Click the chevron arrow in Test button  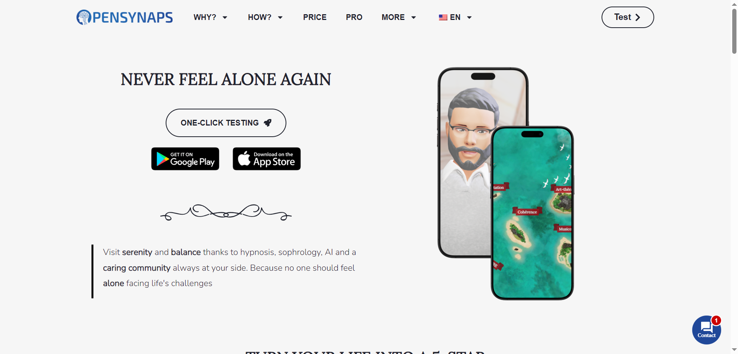pos(638,17)
